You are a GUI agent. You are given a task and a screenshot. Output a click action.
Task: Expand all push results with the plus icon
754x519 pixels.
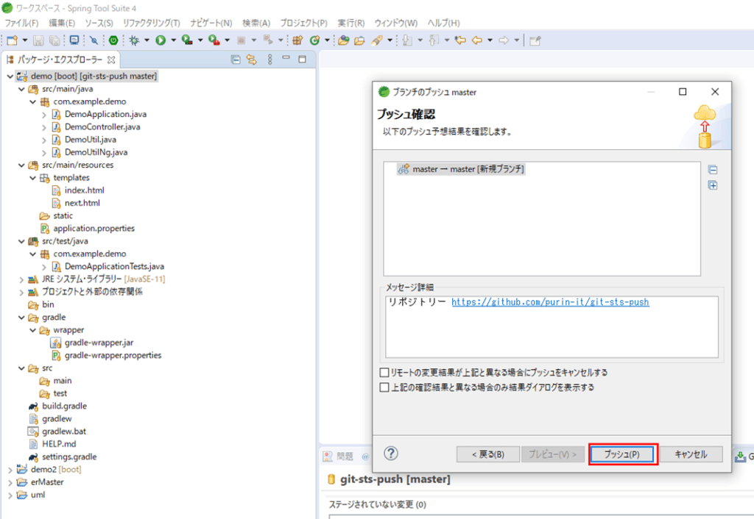[x=714, y=185]
